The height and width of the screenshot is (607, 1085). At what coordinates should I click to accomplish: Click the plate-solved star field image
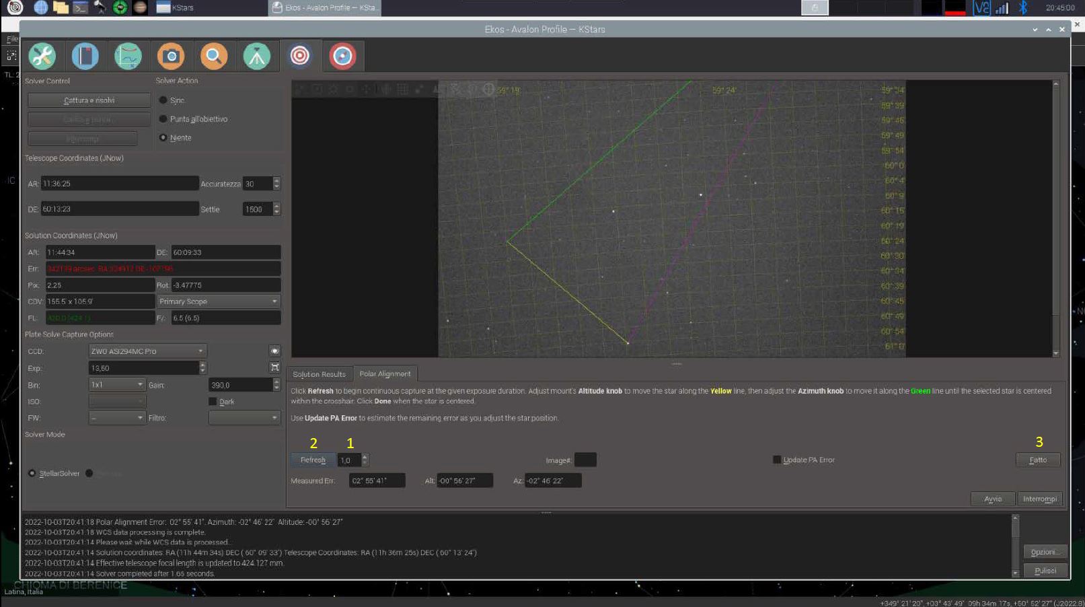(671, 219)
